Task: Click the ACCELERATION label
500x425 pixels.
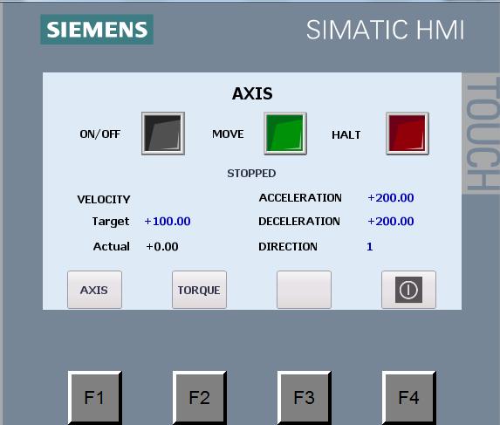Action: click(x=300, y=198)
